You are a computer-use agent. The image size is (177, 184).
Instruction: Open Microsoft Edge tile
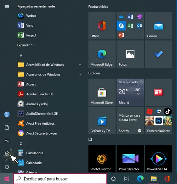(x=102, y=54)
